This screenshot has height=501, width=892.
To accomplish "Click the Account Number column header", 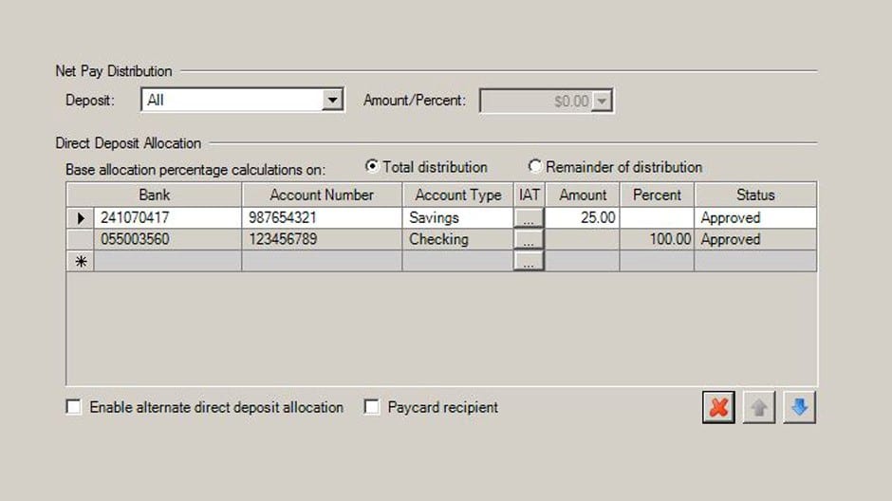I will 322,195.
